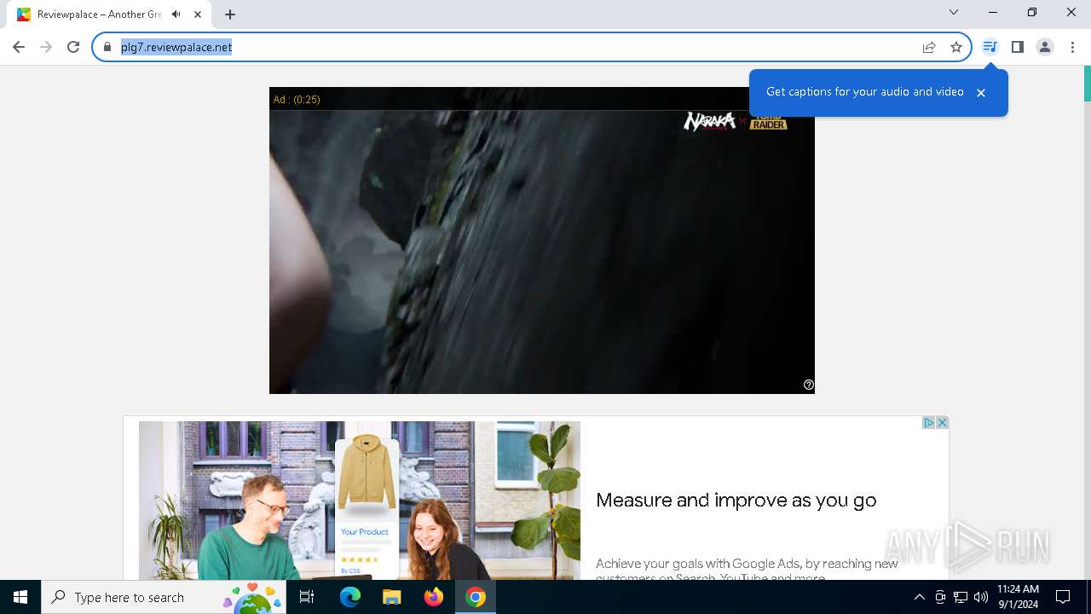Open the 'Measure and improve as you go' ad
The image size is (1091, 614).
(736, 500)
